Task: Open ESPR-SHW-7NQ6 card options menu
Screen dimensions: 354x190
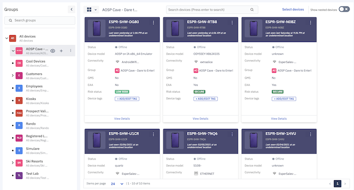Action: click(232, 134)
